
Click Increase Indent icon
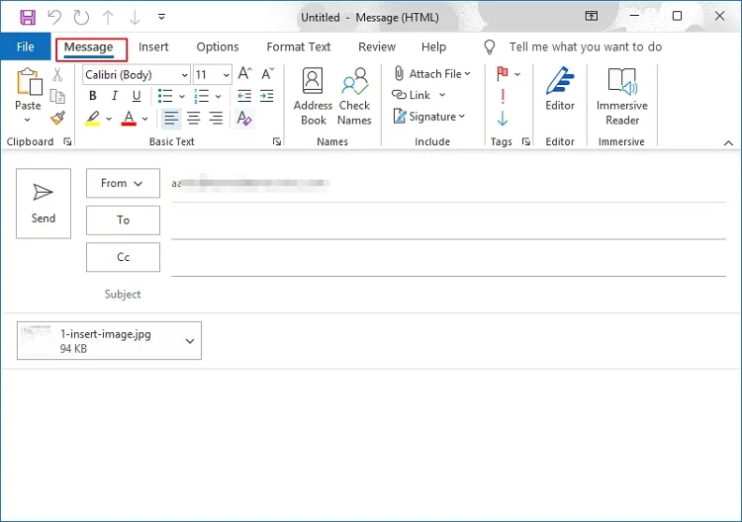pos(267,96)
